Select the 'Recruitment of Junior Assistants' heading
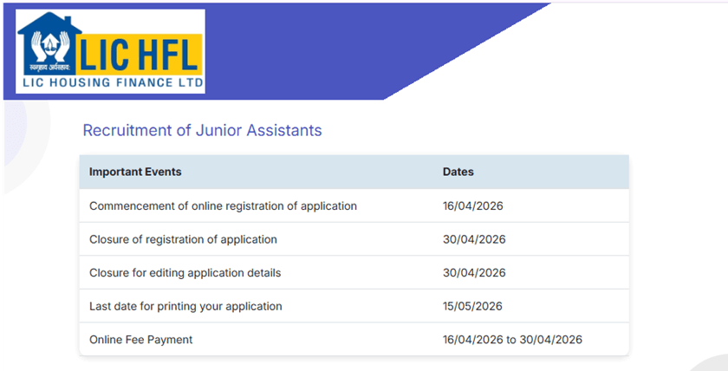 203,131
